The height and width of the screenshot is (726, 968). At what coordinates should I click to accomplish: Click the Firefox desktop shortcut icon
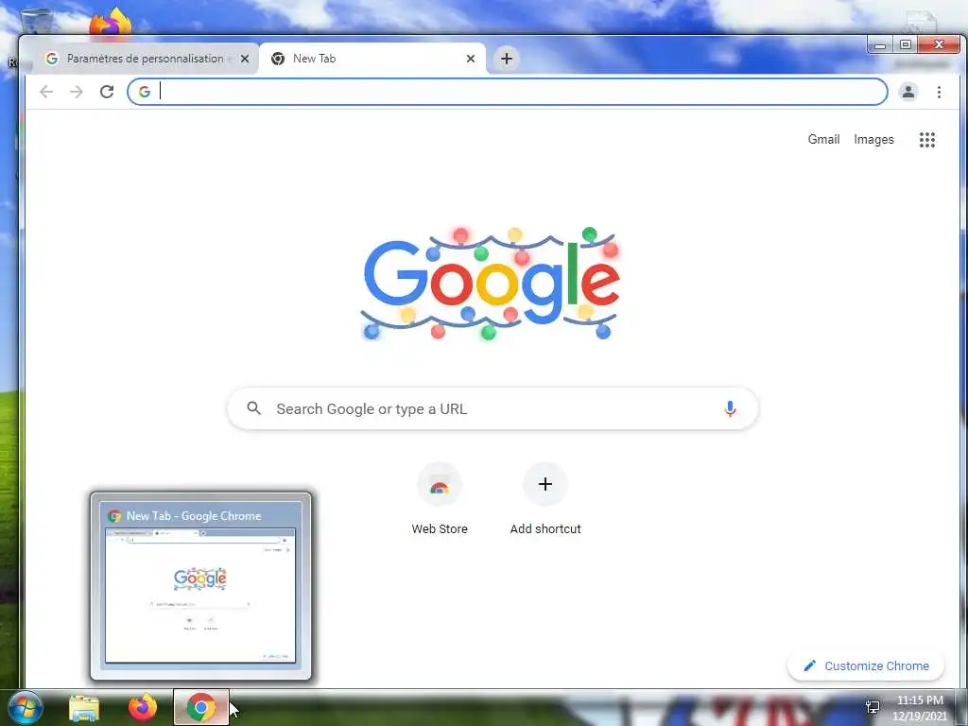click(x=111, y=25)
